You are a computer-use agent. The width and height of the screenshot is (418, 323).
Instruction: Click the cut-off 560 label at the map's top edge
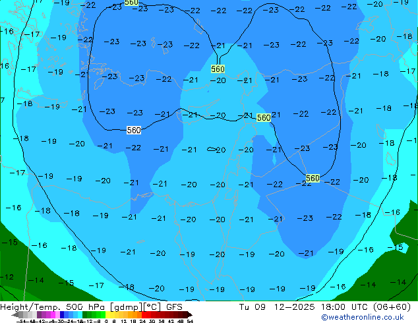click(x=131, y=3)
